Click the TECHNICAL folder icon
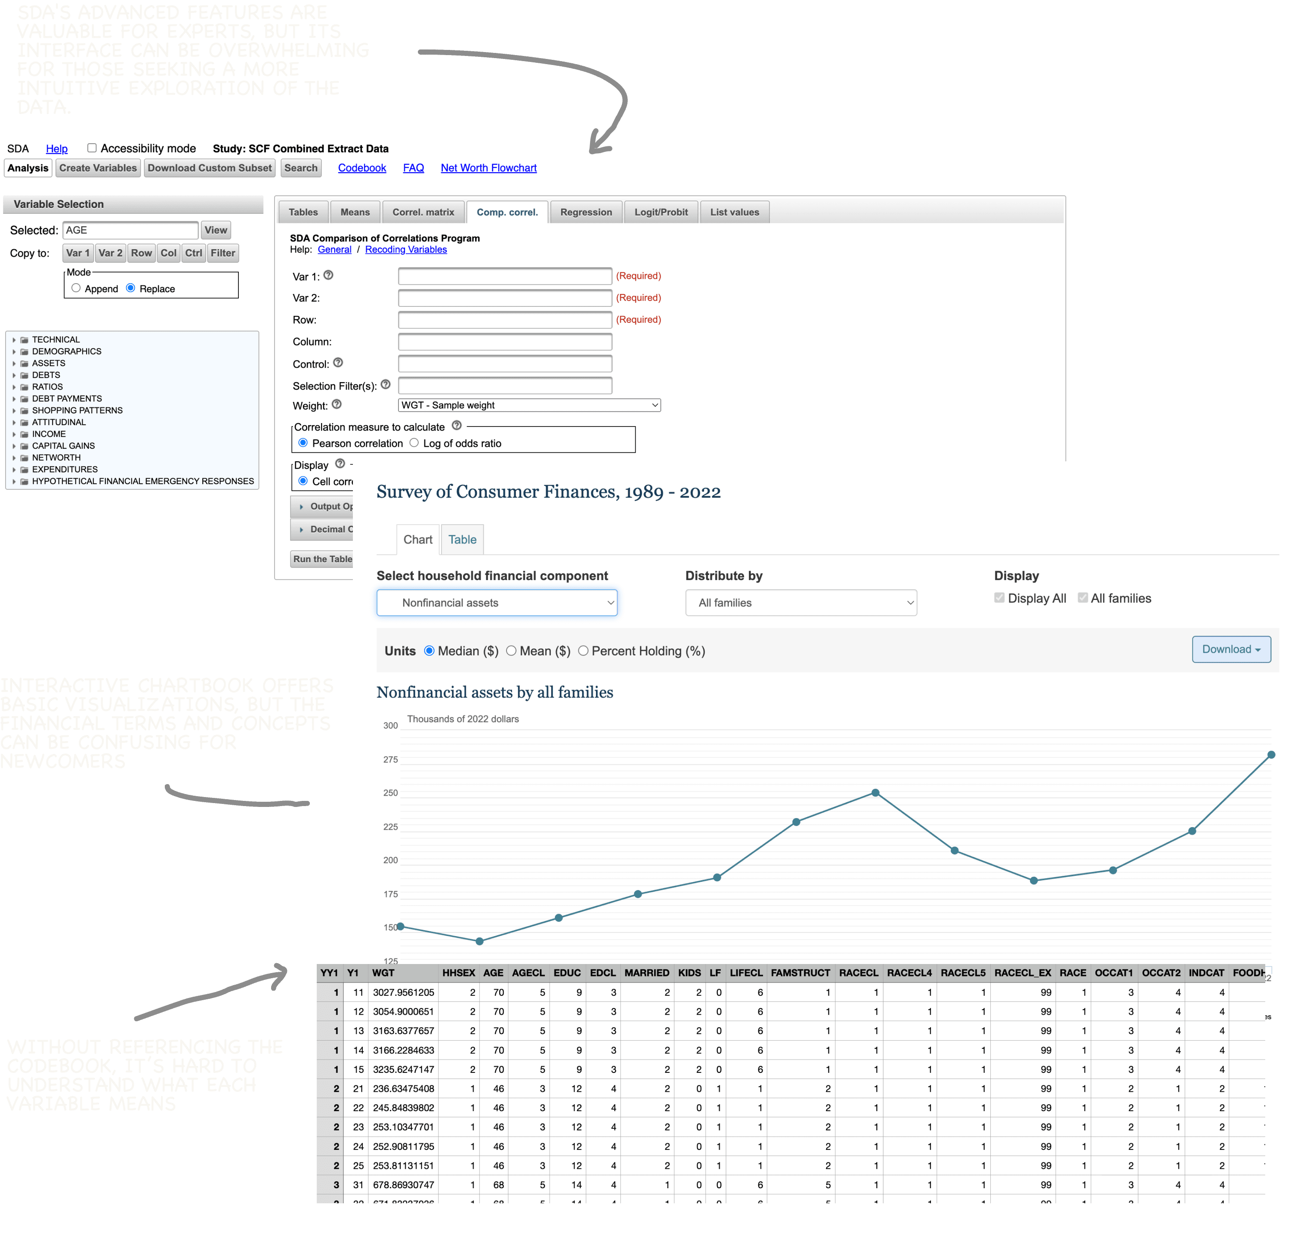 25,340
